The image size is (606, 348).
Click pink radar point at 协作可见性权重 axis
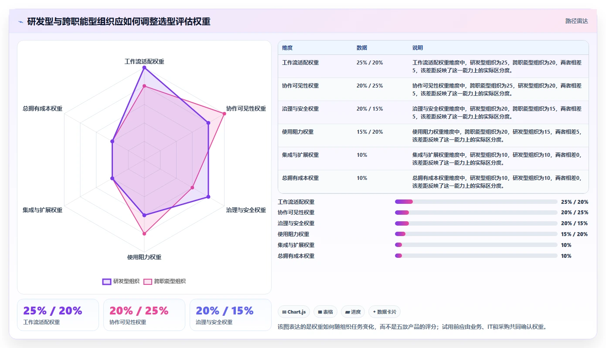(x=225, y=114)
